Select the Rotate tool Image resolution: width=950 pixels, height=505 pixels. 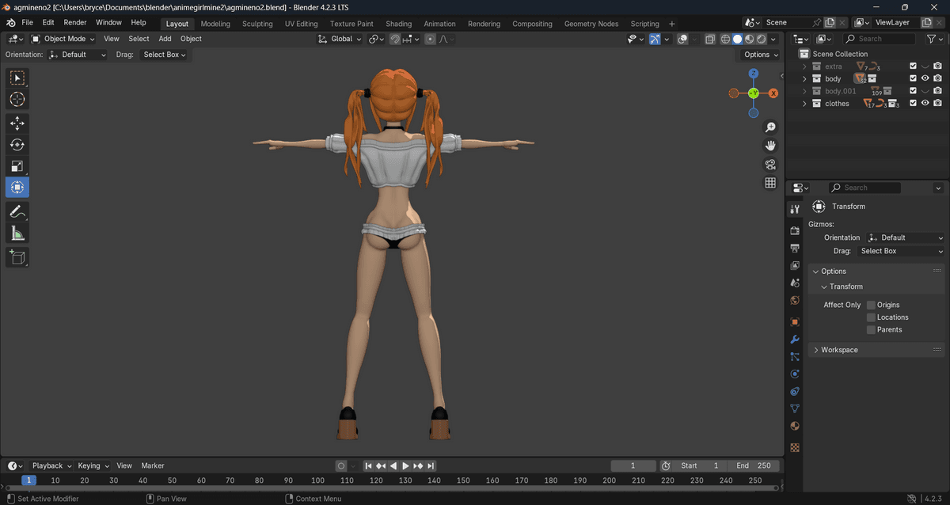click(17, 145)
